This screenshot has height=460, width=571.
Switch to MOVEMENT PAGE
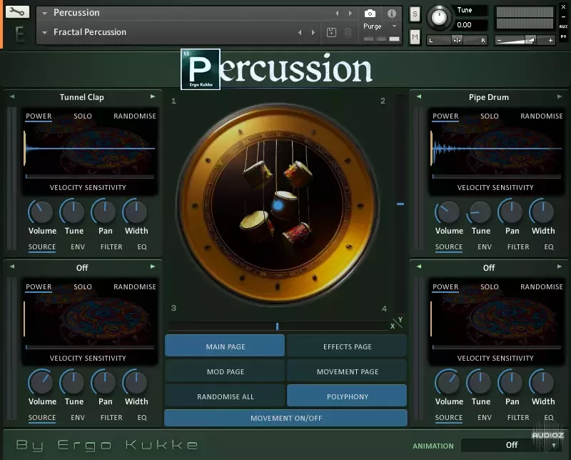click(x=347, y=371)
